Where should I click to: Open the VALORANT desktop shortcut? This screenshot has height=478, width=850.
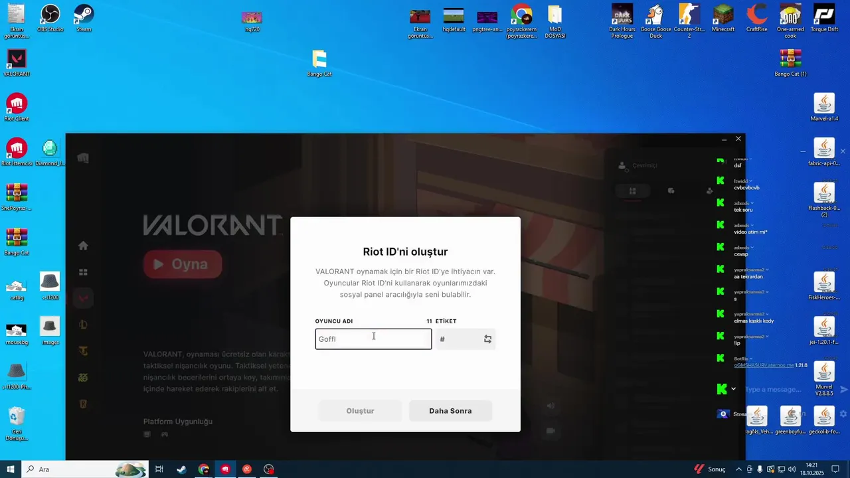coord(17,63)
